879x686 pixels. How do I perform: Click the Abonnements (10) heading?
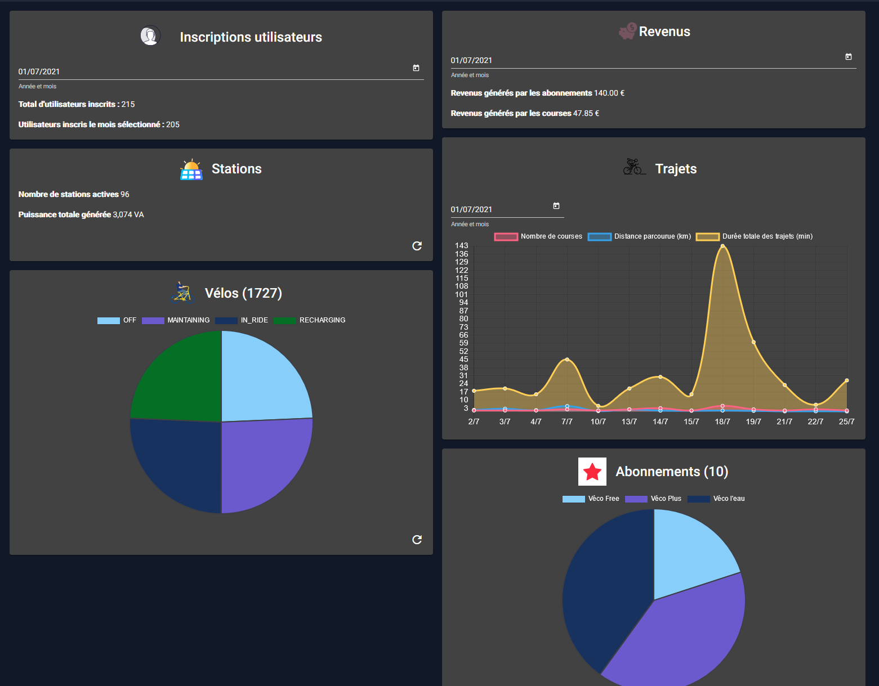[x=672, y=472]
